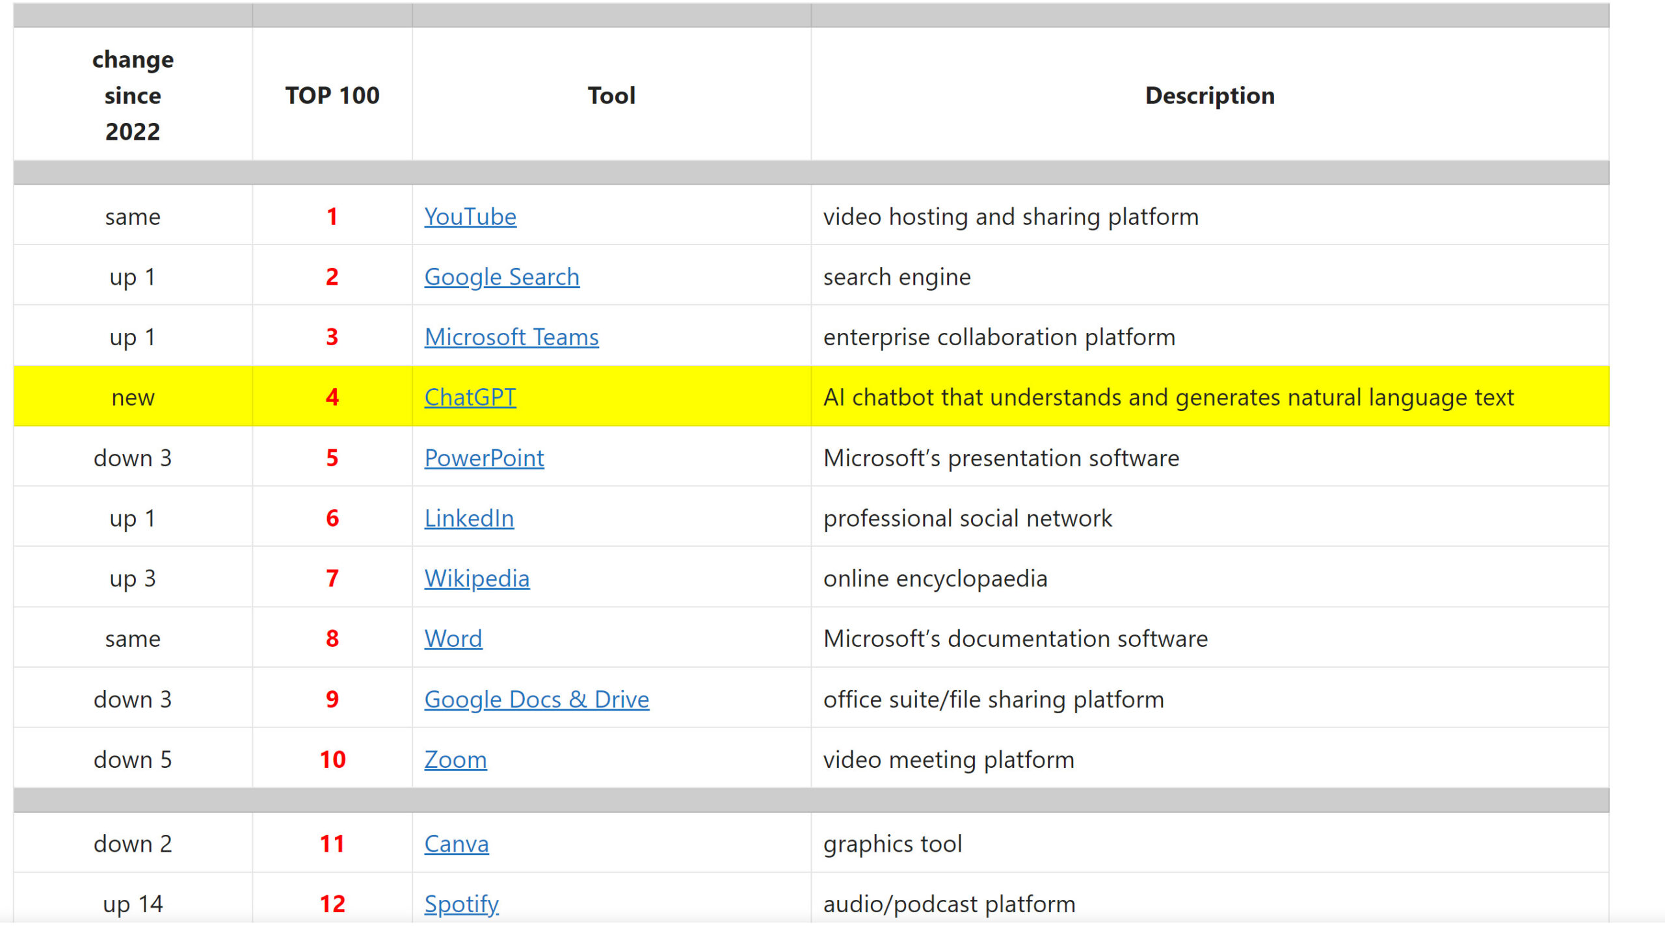Click 'down 2' in the Canva row
Viewport: 1665px width, 946px height.
point(133,843)
